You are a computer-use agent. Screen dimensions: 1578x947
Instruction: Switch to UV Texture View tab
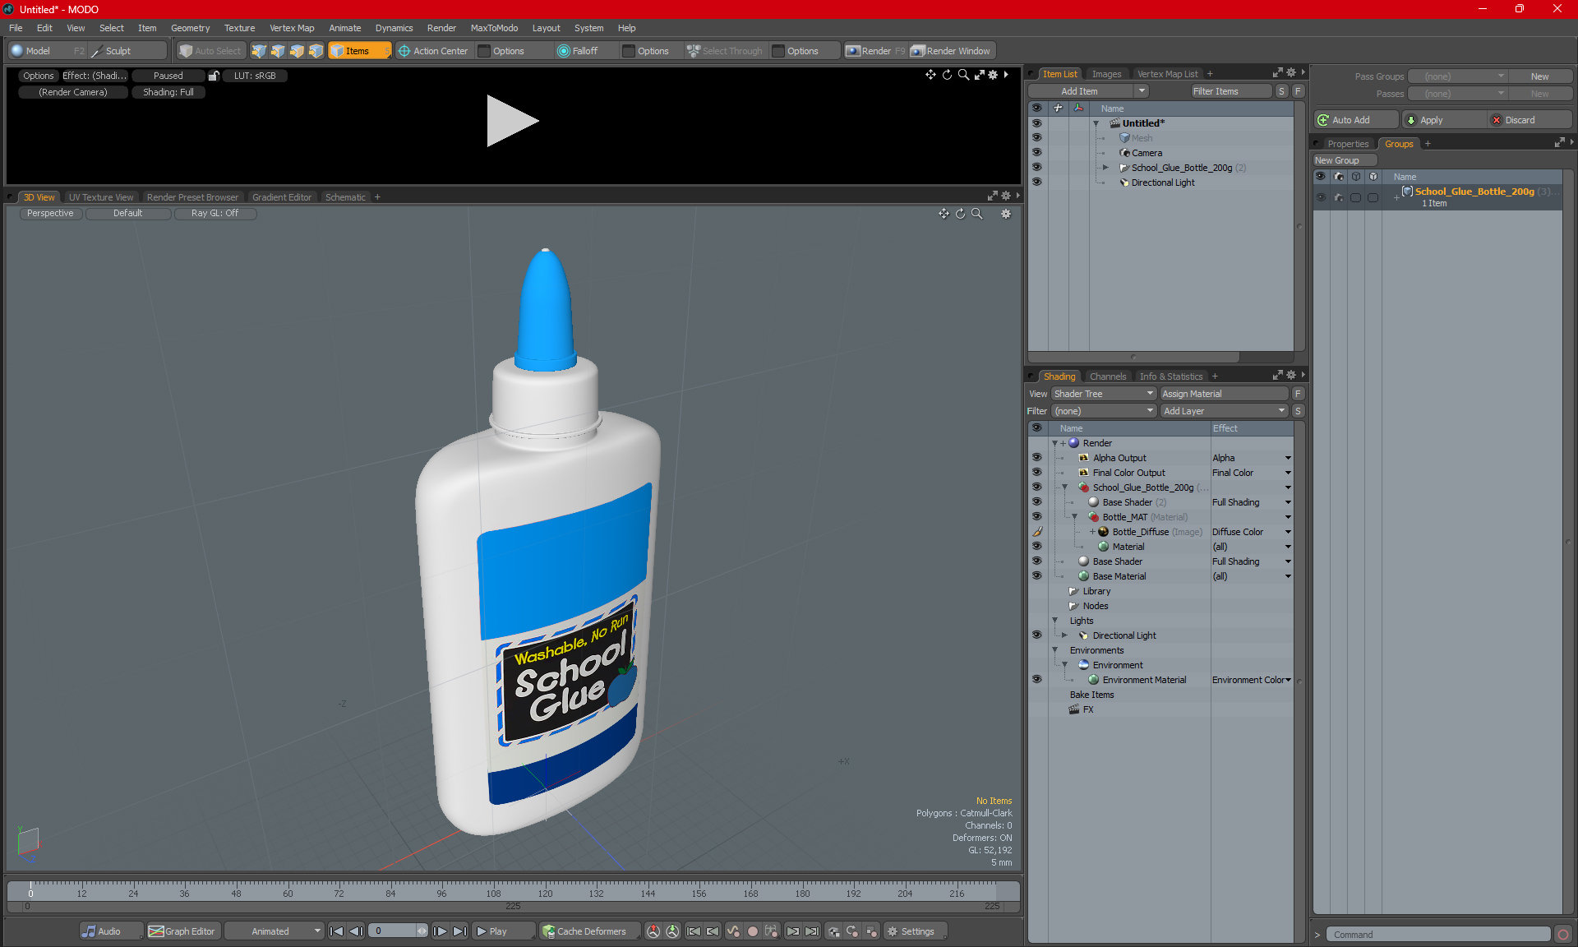point(101,197)
